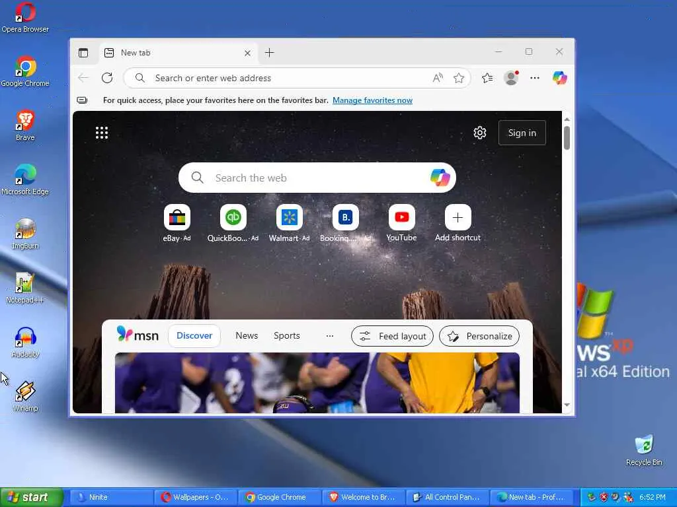The width and height of the screenshot is (677, 507).
Task: Switch to All Control Panel taskbar button
Action: pyautogui.click(x=447, y=497)
